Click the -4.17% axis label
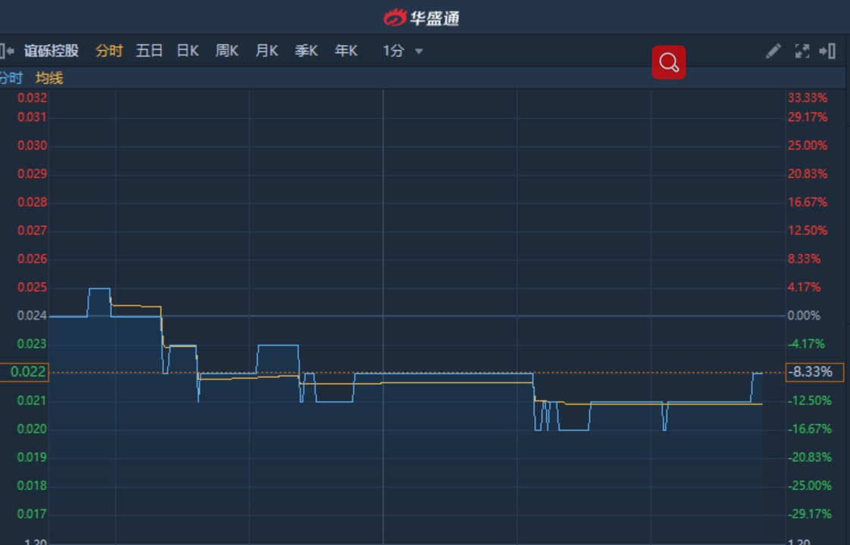Screen dimensions: 850x545 806,344
